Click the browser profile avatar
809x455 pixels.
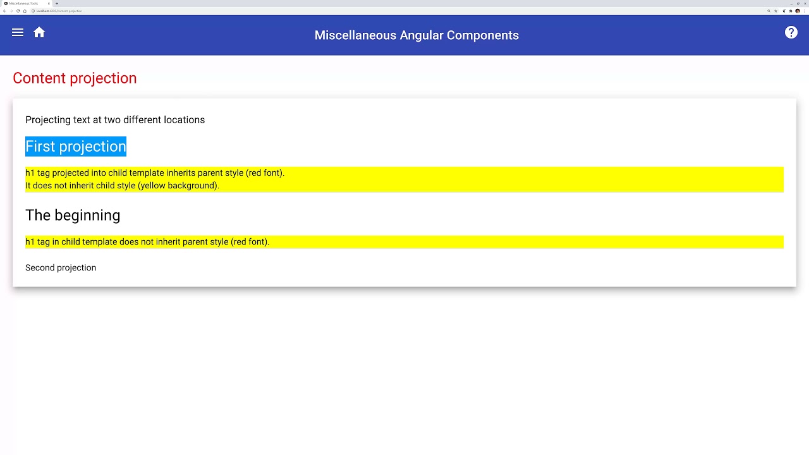798,11
